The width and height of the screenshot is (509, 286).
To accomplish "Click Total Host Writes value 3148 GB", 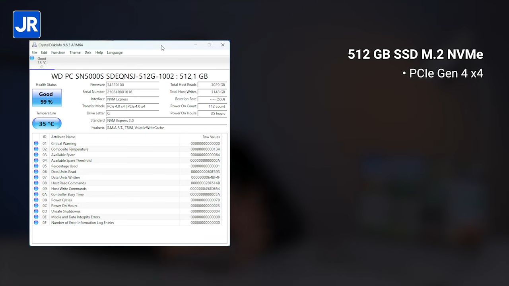I will [x=212, y=92].
